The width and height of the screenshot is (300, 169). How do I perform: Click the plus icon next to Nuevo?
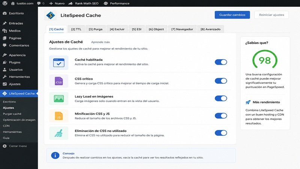click(x=51, y=3)
